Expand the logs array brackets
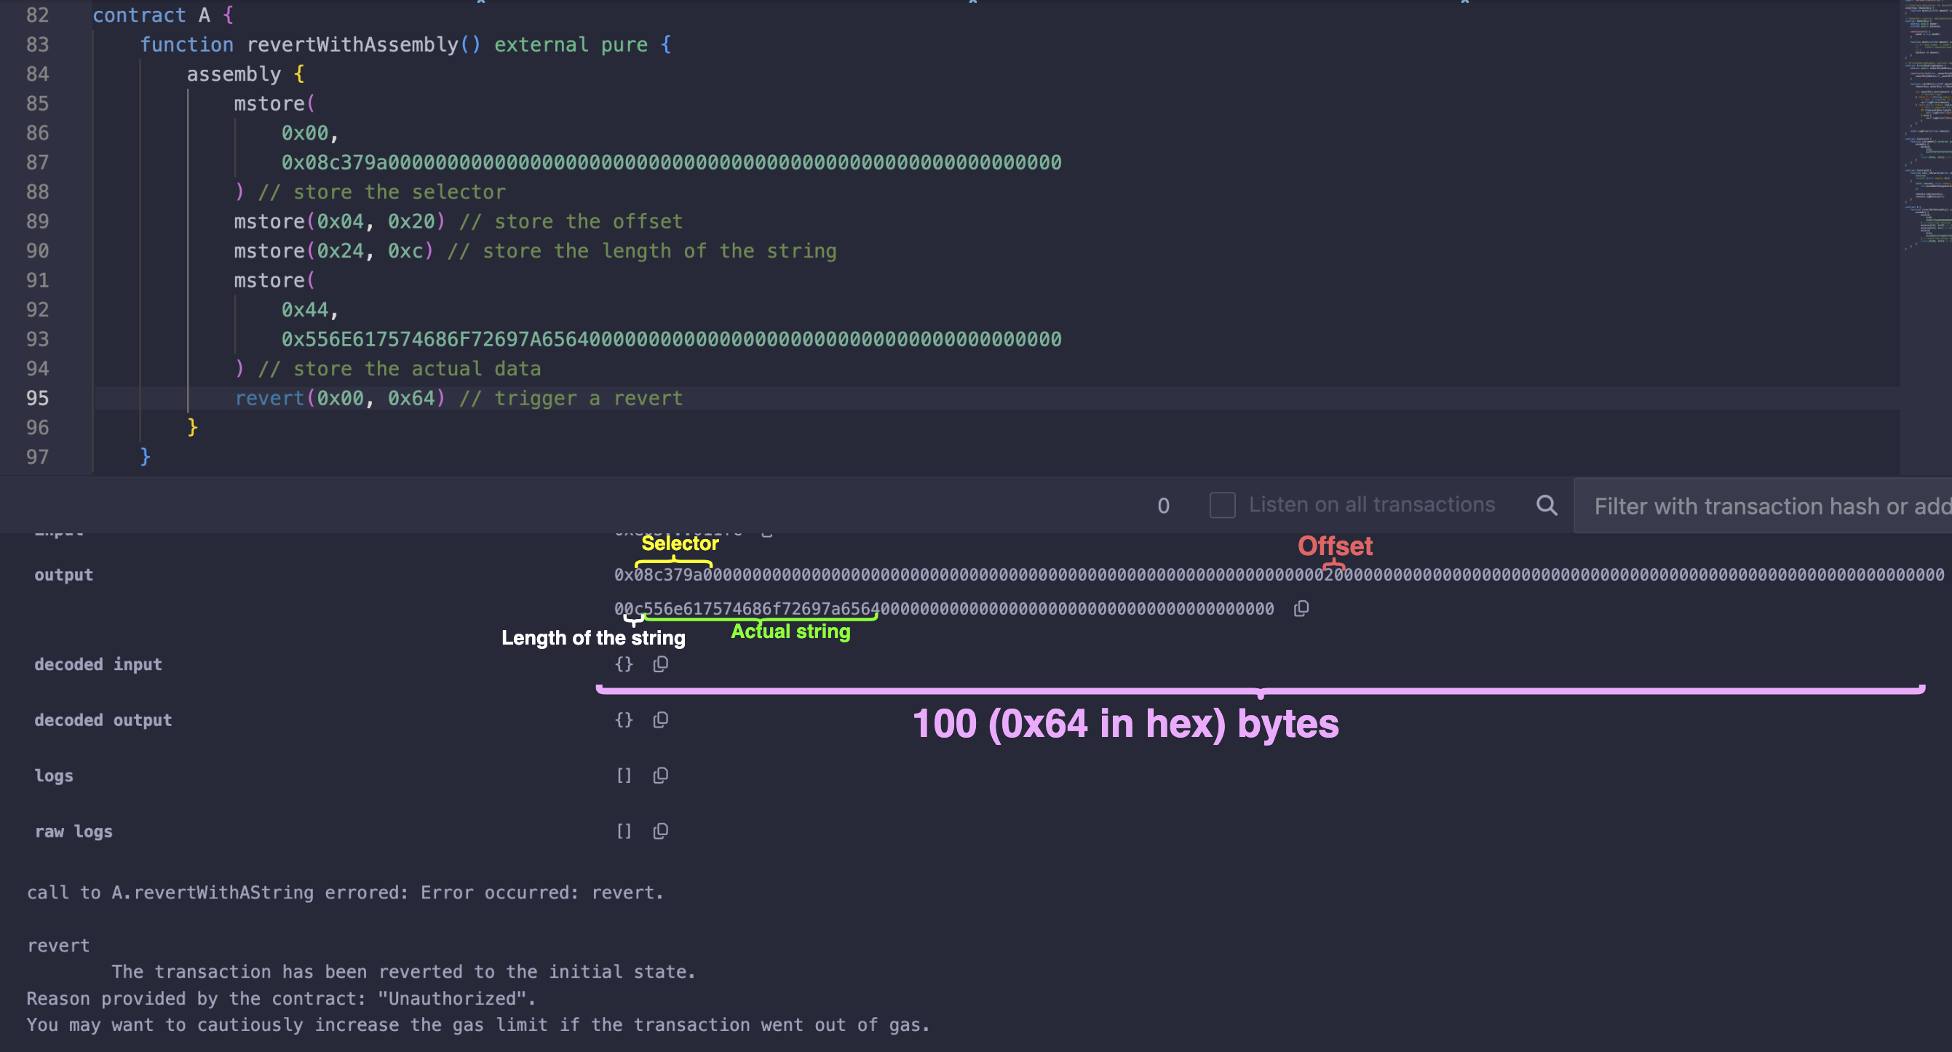This screenshot has width=1952, height=1052. click(x=624, y=775)
